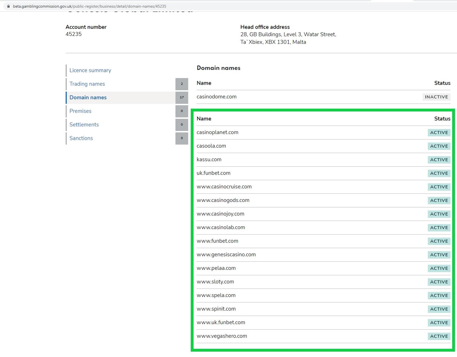Click the padlock icon in address bar
Viewport: 457px width, 357px height.
pos(8,6)
